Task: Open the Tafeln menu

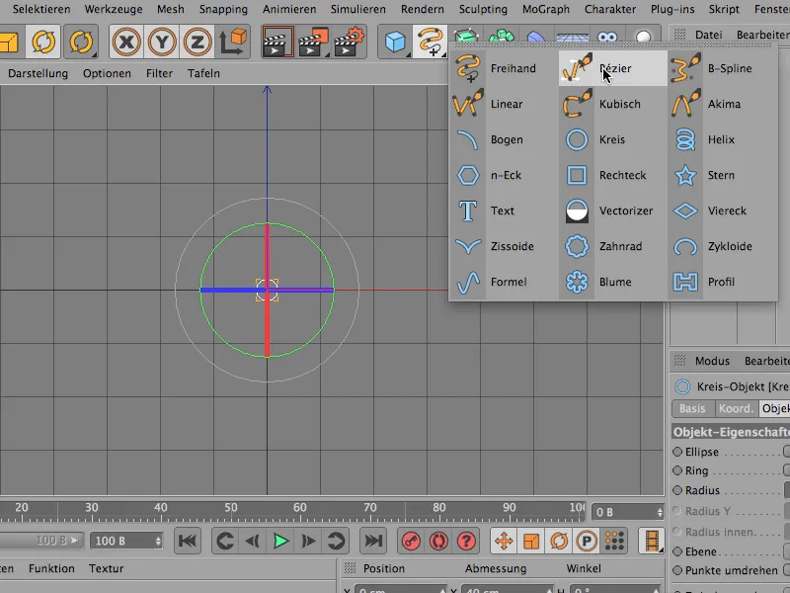Action: (203, 73)
